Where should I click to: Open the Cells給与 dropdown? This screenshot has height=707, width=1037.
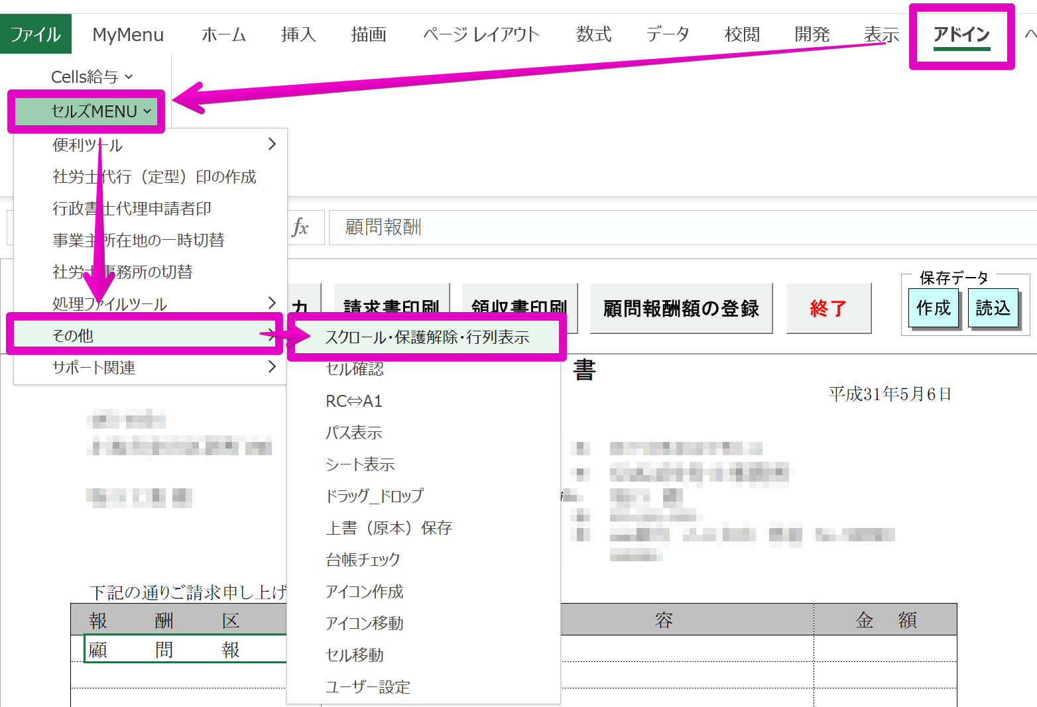[x=91, y=77]
